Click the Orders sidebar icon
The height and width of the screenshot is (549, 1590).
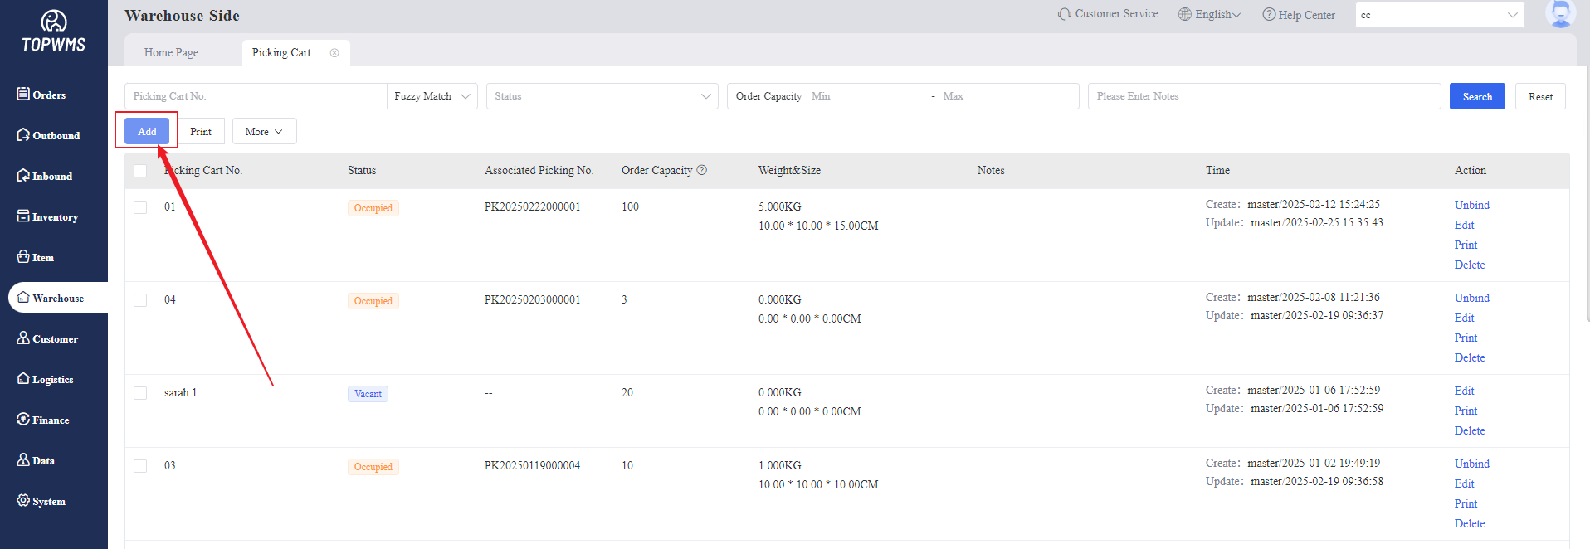click(23, 94)
